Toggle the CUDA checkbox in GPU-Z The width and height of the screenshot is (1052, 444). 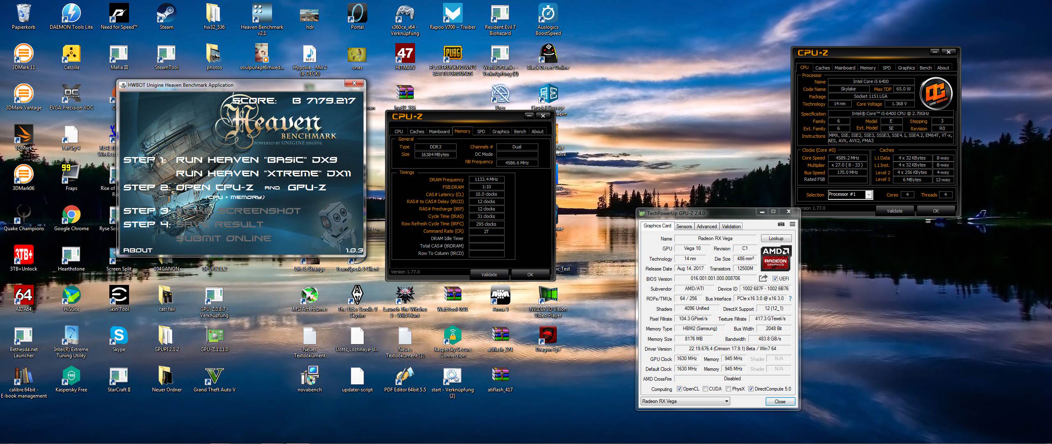pyautogui.click(x=705, y=388)
